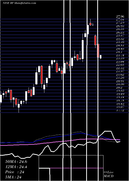Click the Price : 24 readout
The width and height of the screenshot is (129, 181).
(x=15, y=172)
